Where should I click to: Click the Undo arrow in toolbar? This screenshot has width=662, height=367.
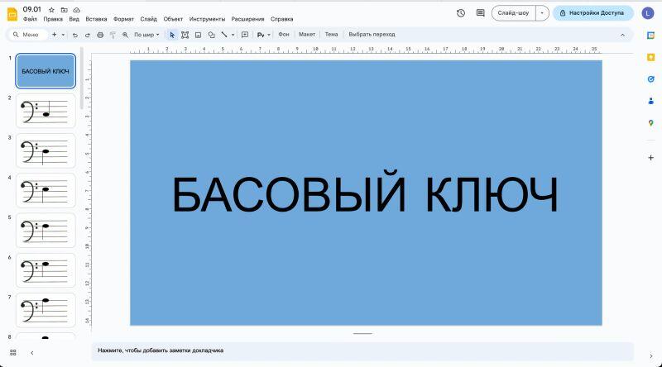[x=75, y=35]
